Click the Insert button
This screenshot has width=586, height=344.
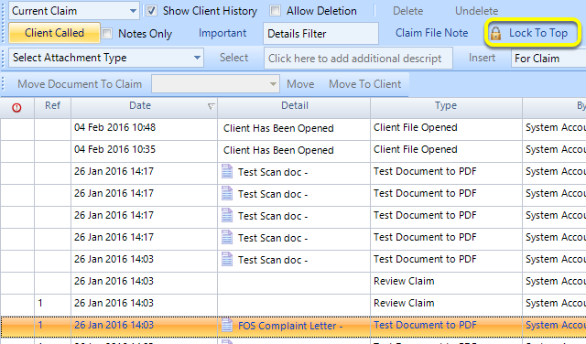point(483,58)
